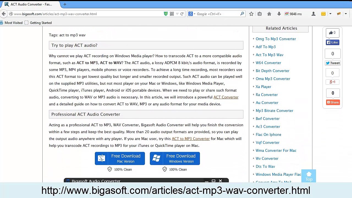Screen dimensions: 352x198
Task: Open the Ra Converter related article
Action: [x=267, y=95]
